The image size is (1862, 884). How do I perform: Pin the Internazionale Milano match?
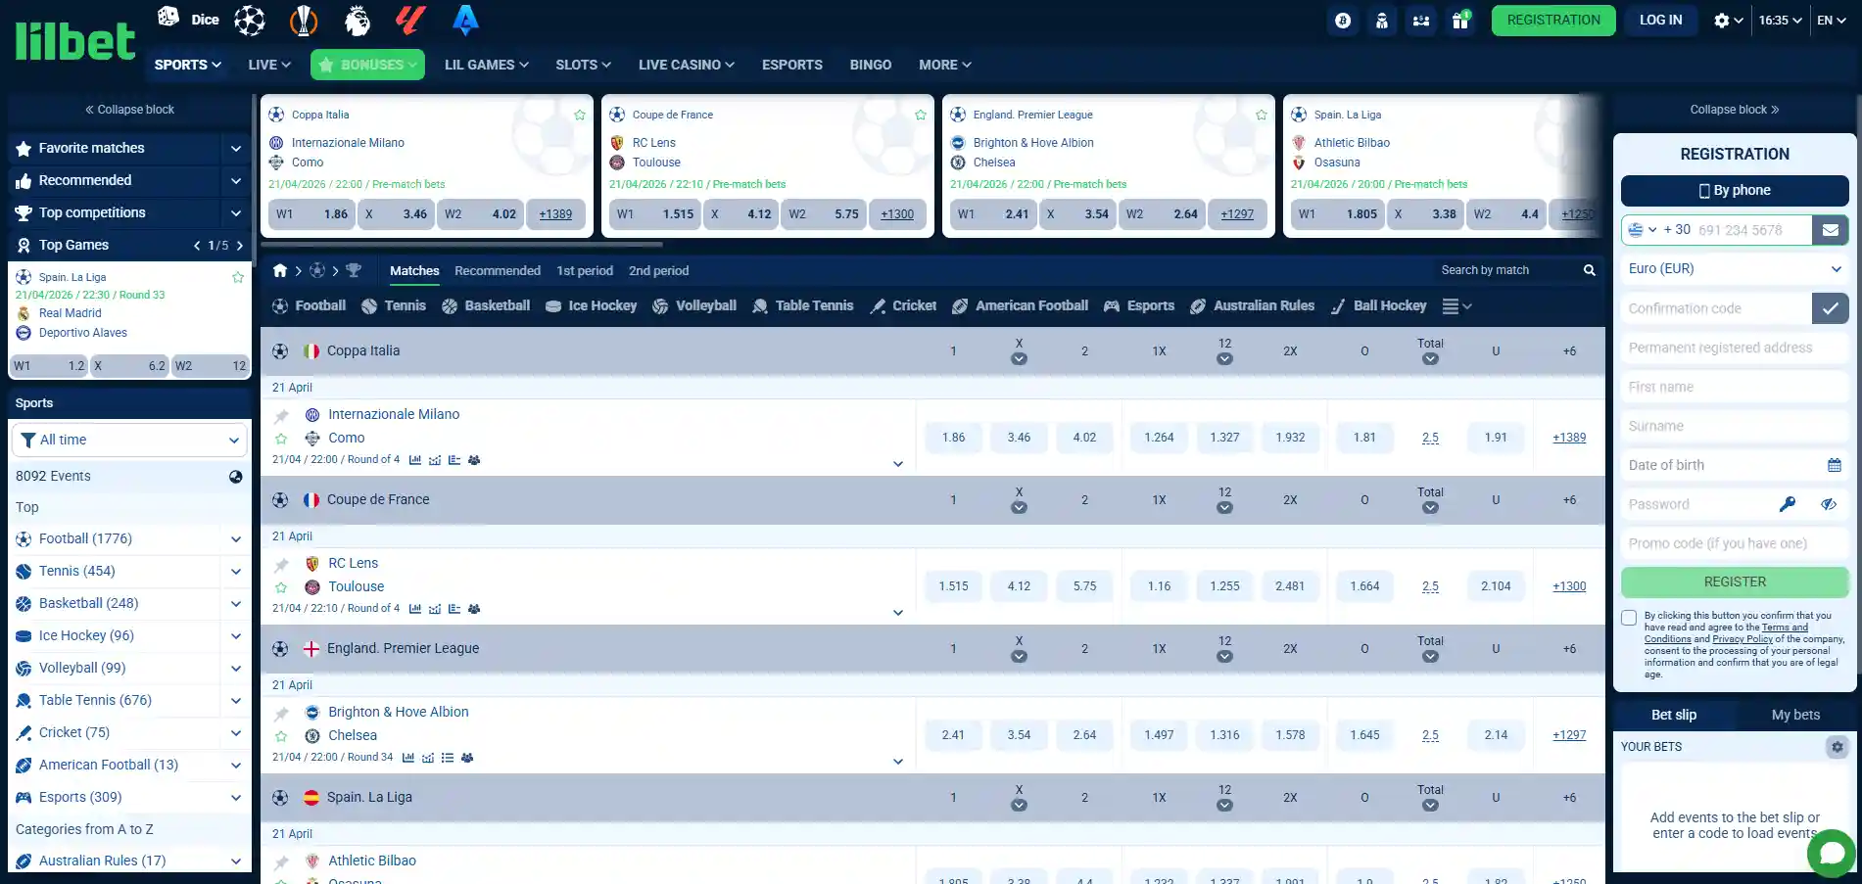pos(281,416)
